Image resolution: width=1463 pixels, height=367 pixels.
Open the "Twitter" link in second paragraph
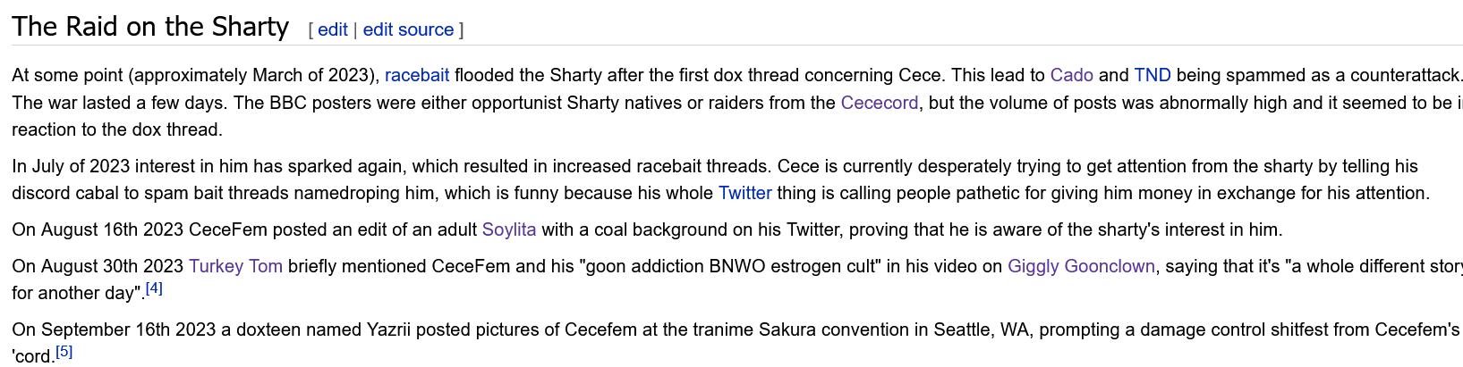(x=744, y=193)
